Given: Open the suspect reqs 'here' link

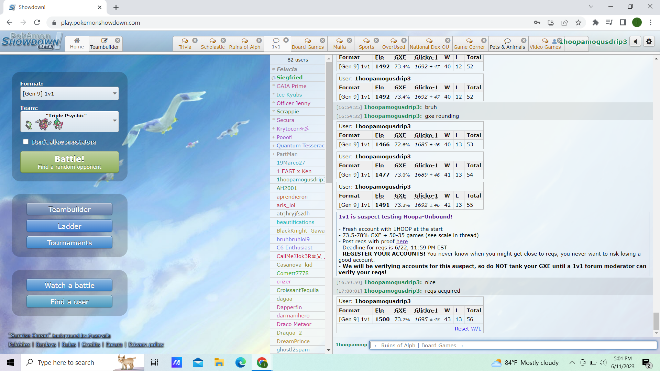Looking at the screenshot, I should click(402, 241).
